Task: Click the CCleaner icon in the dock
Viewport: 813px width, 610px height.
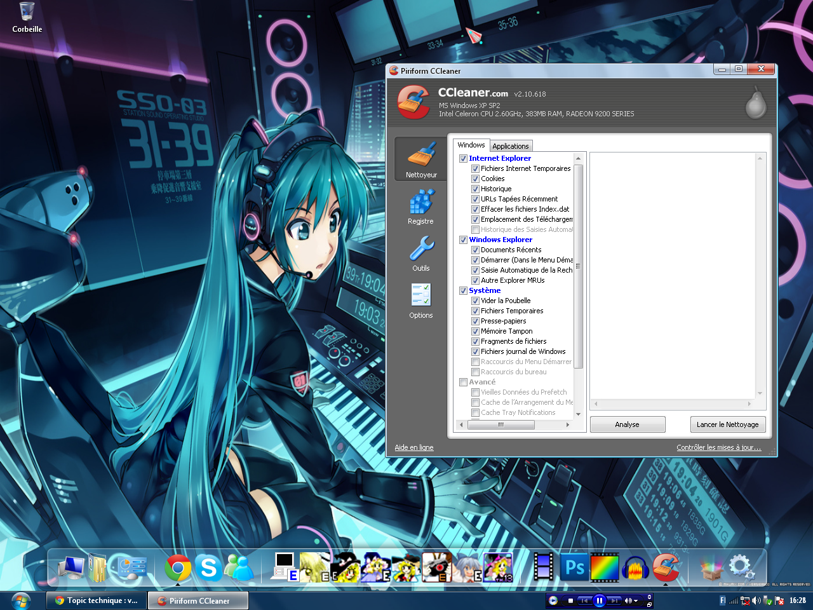Action: coord(666,567)
